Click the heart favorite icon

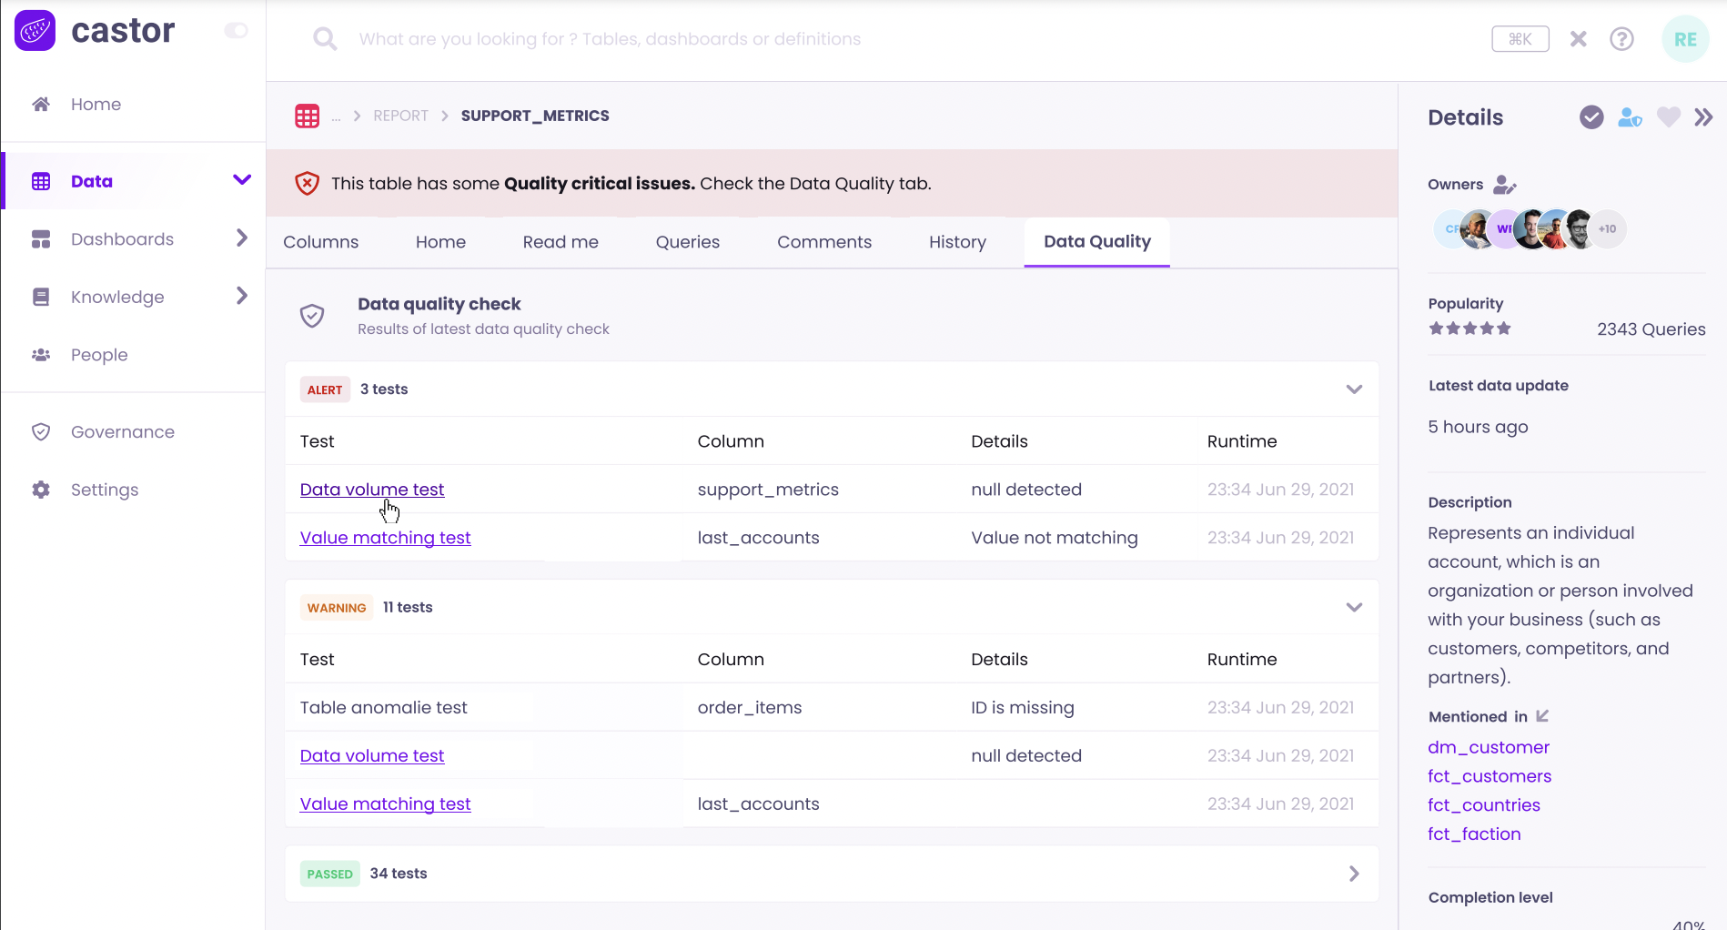[x=1668, y=117]
